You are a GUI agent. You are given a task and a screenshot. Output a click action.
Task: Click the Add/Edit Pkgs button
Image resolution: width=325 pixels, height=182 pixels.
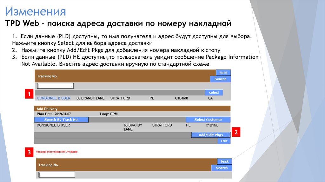click(211, 135)
